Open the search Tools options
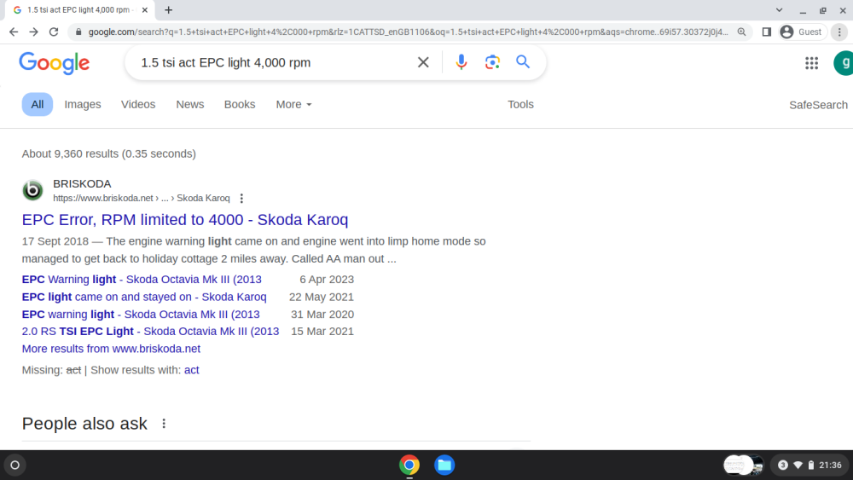Screen dimensions: 853x480 tap(520, 104)
